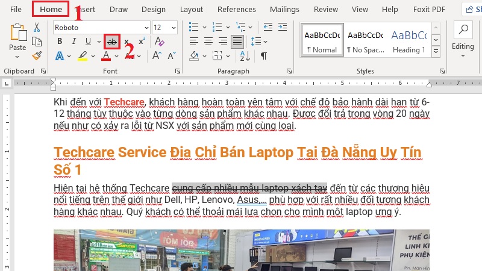This screenshot has height=271, width=482.
Task: Toggle Underline formatting
Action: (88, 41)
